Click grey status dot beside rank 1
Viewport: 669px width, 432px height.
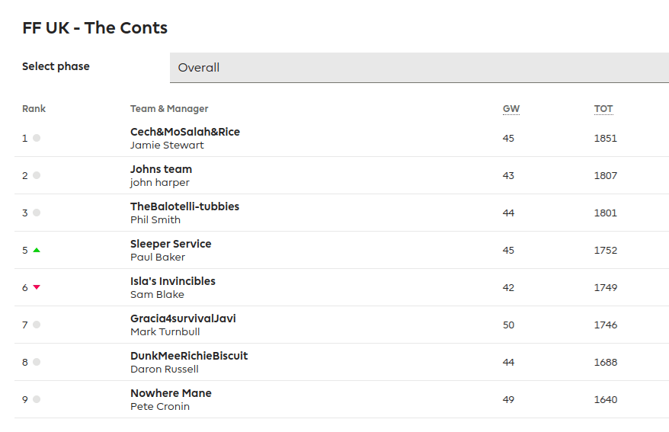37,138
